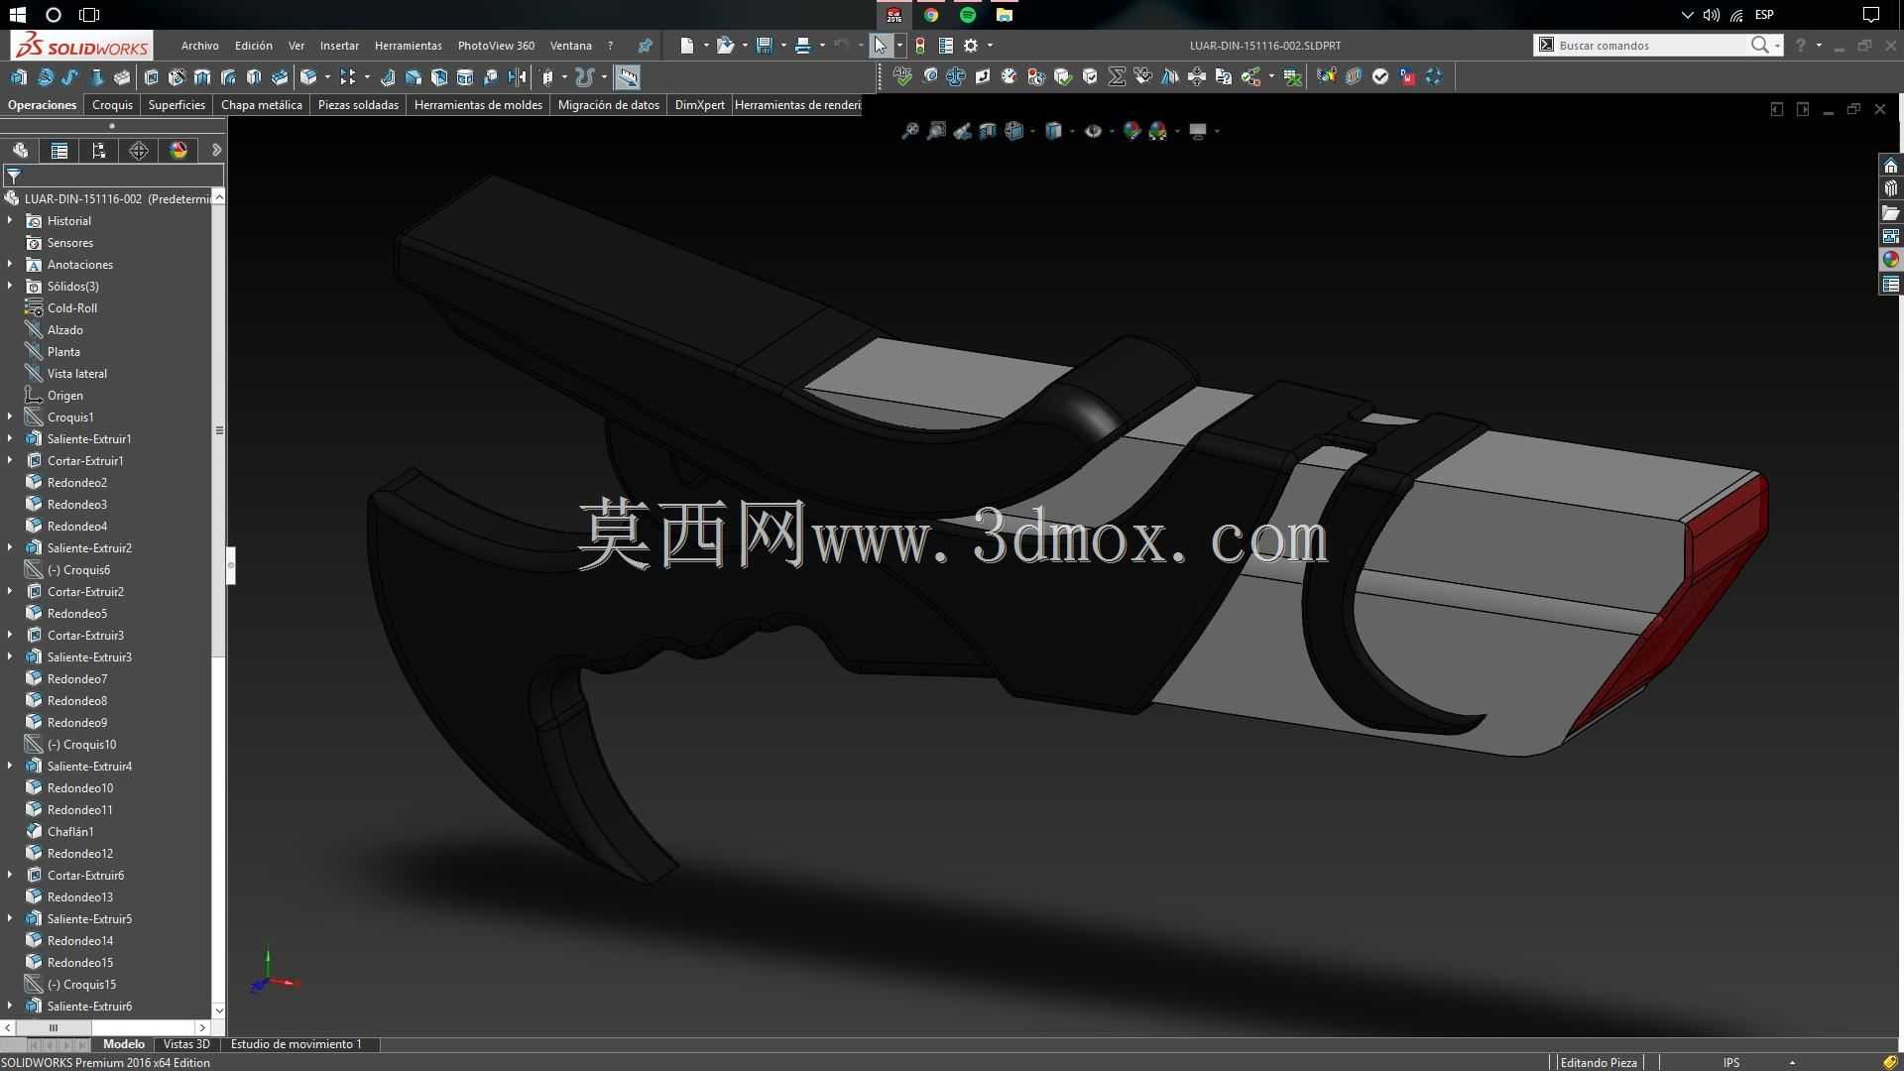Click the Zoom to Fit icon

tap(909, 131)
